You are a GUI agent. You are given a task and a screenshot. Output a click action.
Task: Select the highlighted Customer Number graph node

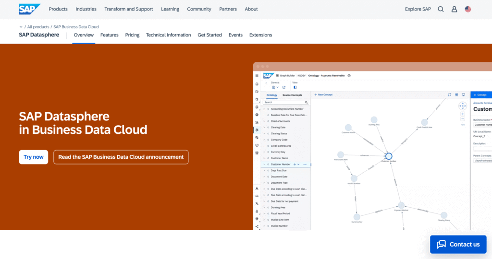click(389, 156)
